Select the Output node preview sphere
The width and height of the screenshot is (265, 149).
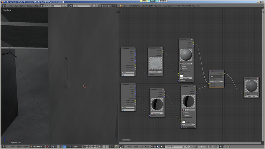pyautogui.click(x=252, y=86)
